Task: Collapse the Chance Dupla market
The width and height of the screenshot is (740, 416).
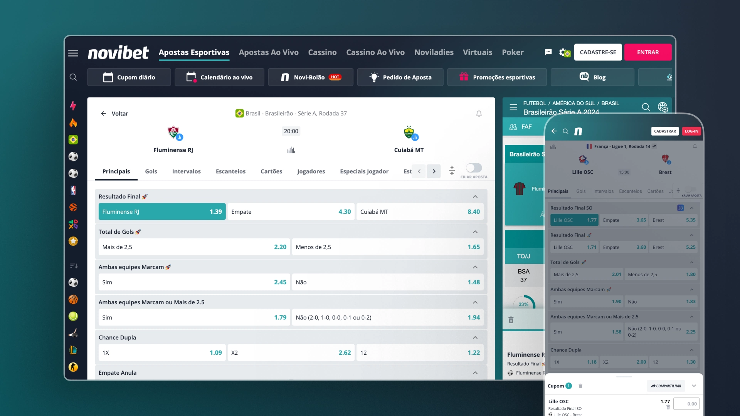Action: click(x=475, y=337)
